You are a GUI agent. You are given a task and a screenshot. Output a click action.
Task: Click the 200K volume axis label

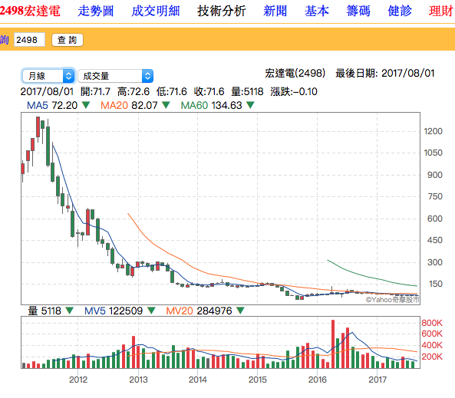(x=432, y=357)
